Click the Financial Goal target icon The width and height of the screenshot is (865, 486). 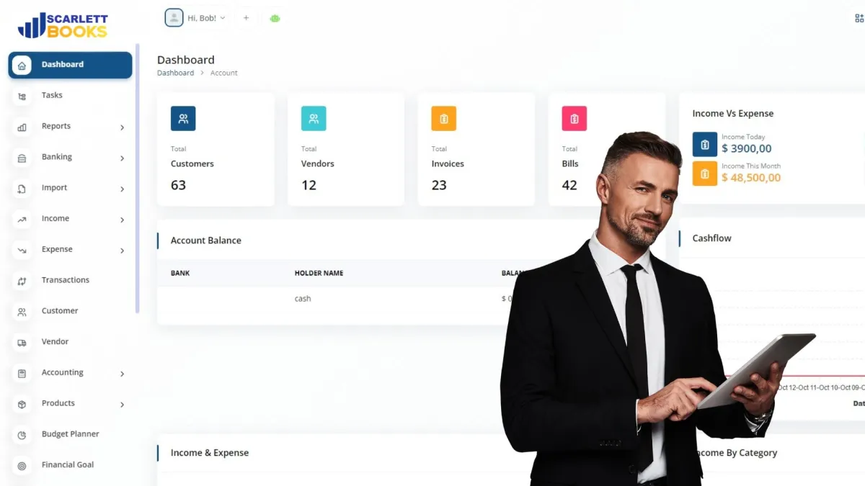[x=22, y=466]
